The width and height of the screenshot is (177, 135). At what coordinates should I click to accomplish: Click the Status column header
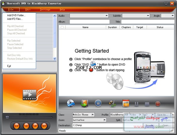[x=160, y=27]
